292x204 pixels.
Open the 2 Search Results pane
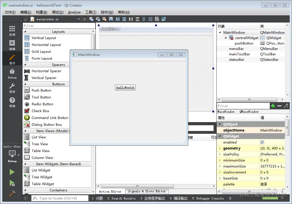(x=121, y=198)
